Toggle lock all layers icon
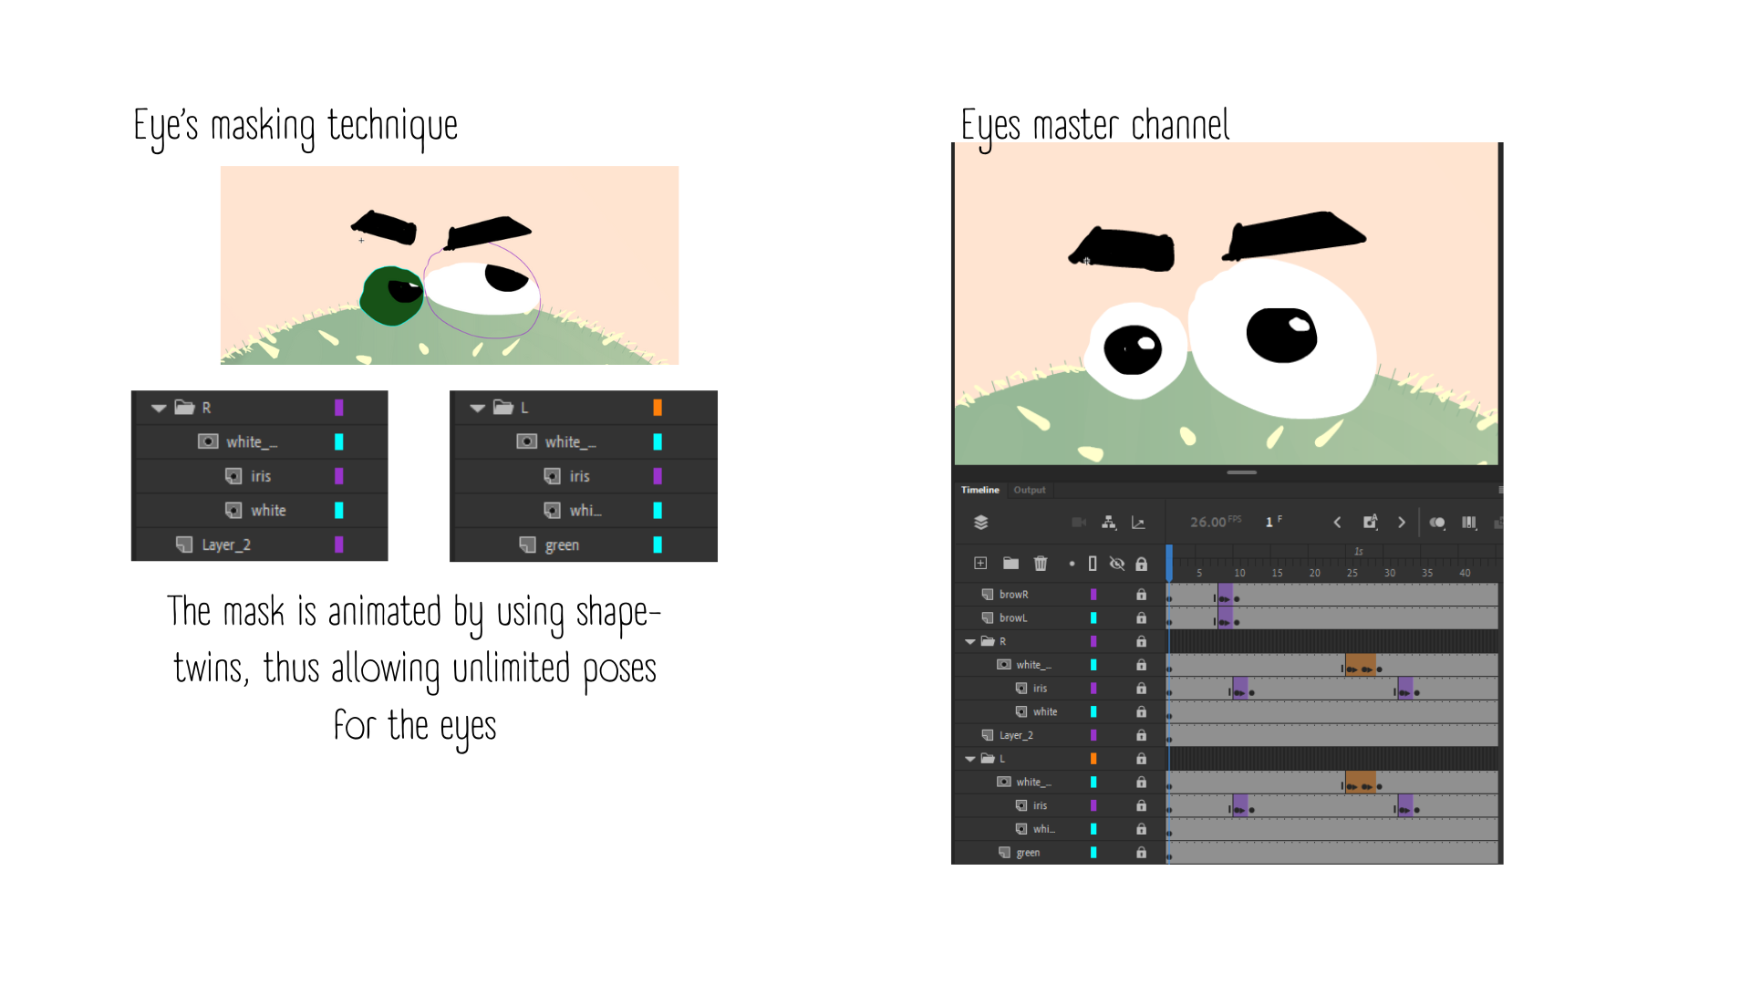Screen dimensions: 1751x985 [1141, 564]
